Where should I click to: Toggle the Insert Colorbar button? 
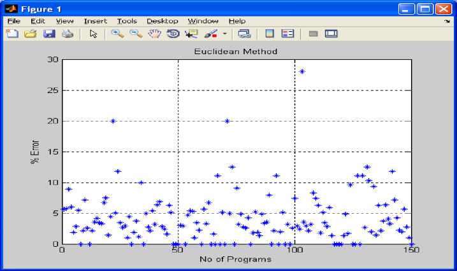(270, 34)
